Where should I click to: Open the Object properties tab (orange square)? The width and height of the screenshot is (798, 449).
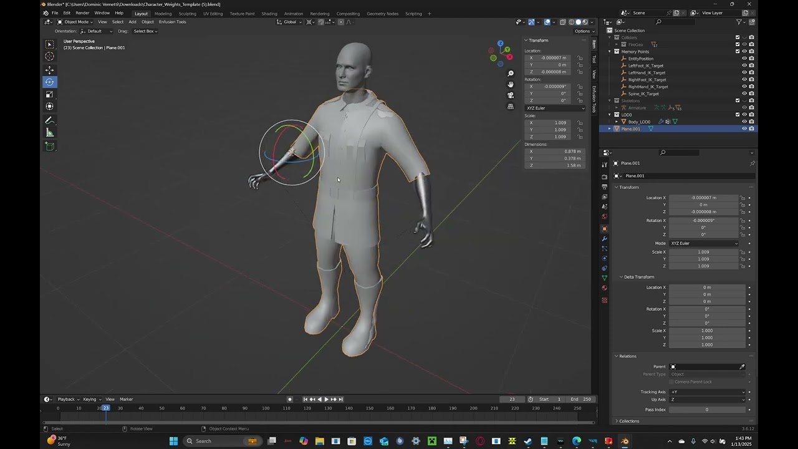coord(604,229)
